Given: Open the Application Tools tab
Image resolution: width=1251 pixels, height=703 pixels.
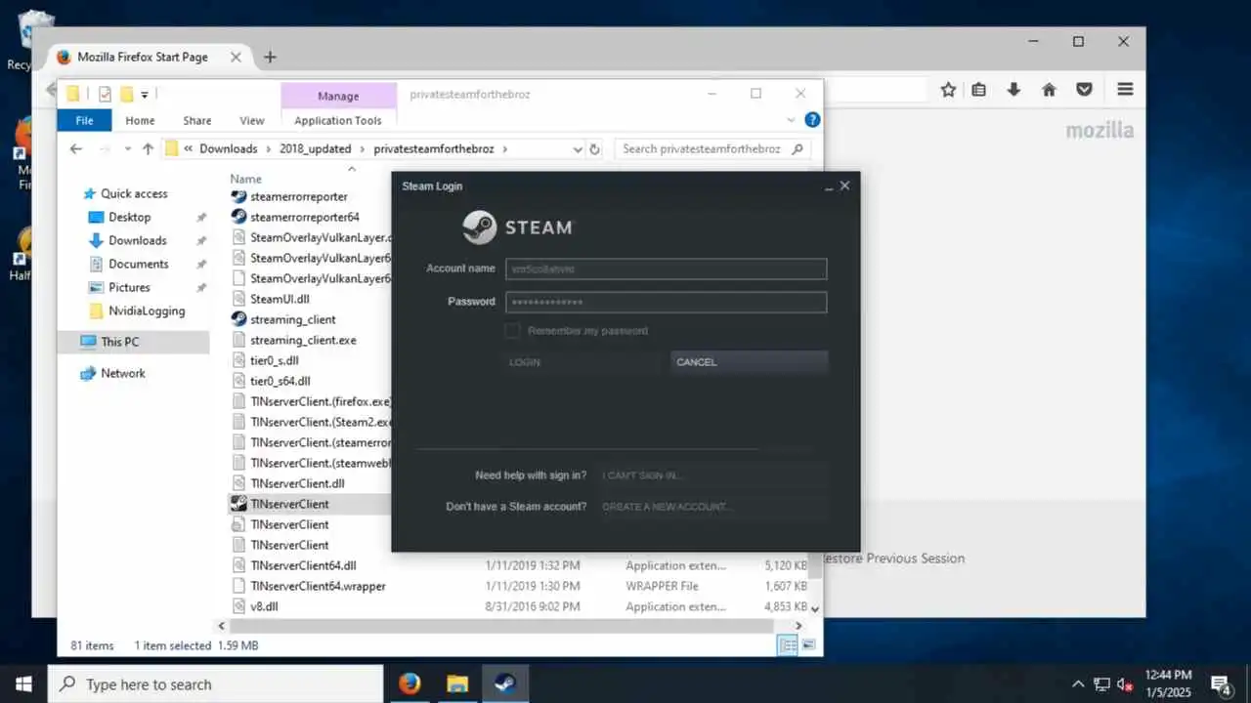Looking at the screenshot, I should pos(338,120).
